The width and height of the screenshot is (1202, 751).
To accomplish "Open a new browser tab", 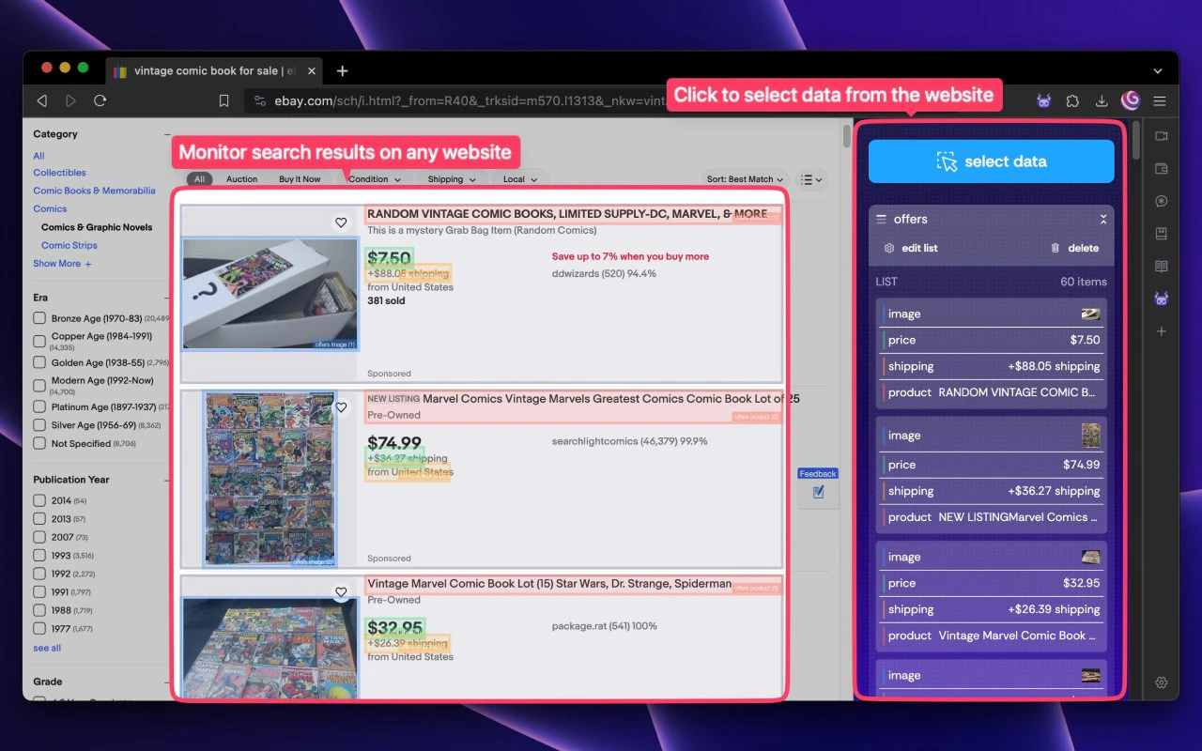I will (x=342, y=70).
